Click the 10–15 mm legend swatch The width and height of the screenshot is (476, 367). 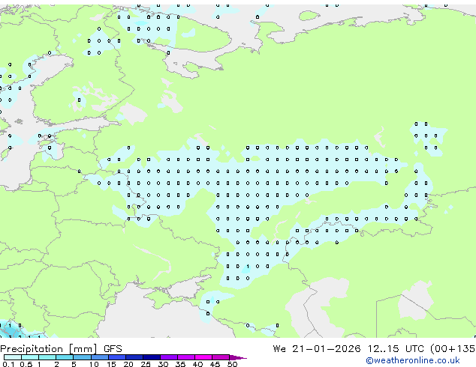pyautogui.click(x=99, y=357)
